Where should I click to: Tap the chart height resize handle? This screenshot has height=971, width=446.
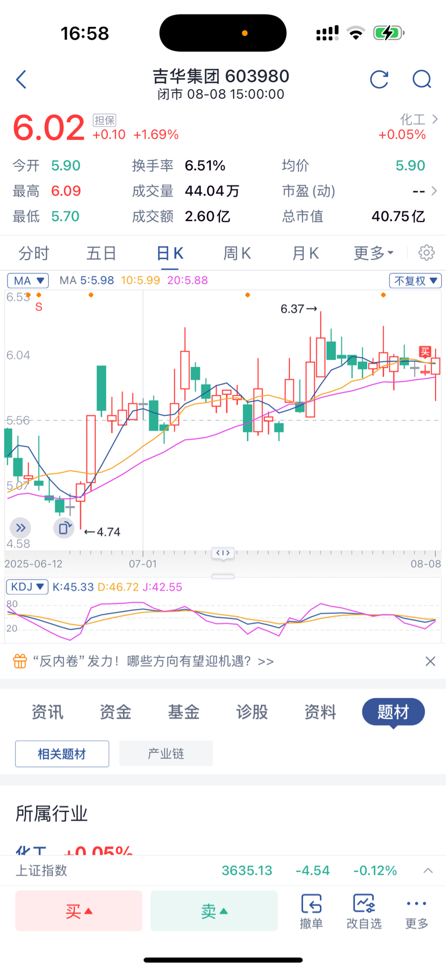tap(223, 577)
